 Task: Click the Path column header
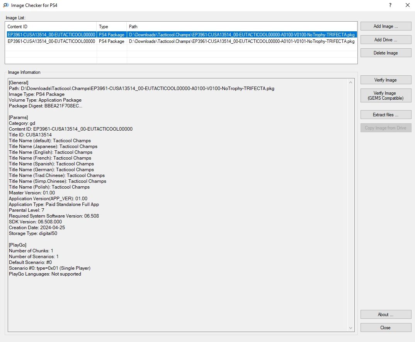point(242,26)
